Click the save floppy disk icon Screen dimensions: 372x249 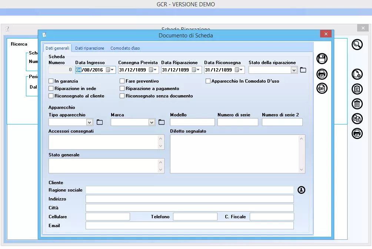pyautogui.click(x=322, y=59)
